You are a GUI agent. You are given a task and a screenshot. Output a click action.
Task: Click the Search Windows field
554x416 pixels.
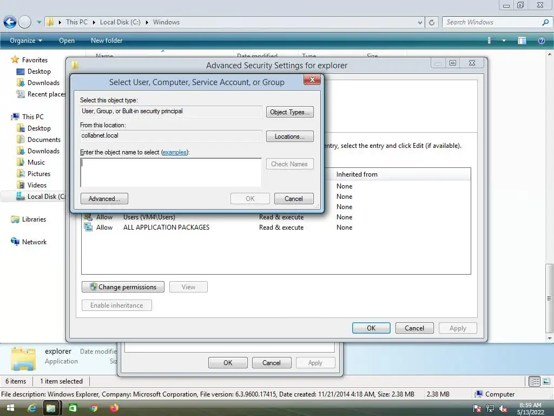coord(493,22)
